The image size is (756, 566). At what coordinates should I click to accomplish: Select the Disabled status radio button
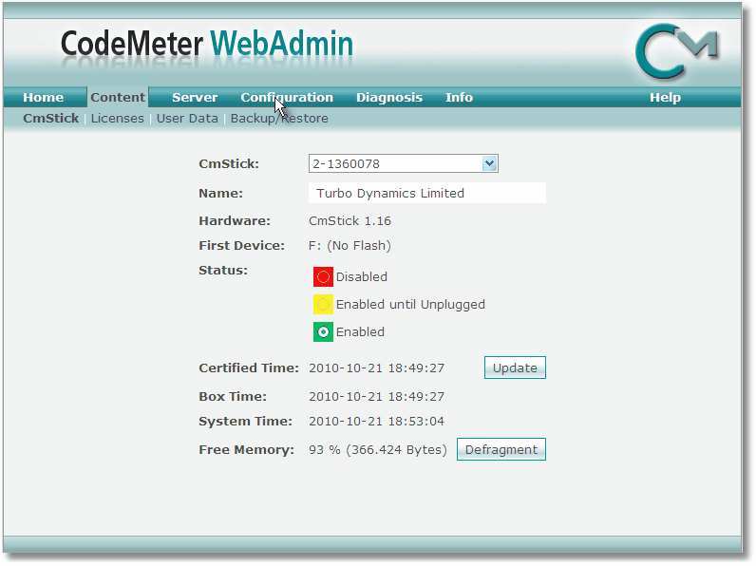323,276
